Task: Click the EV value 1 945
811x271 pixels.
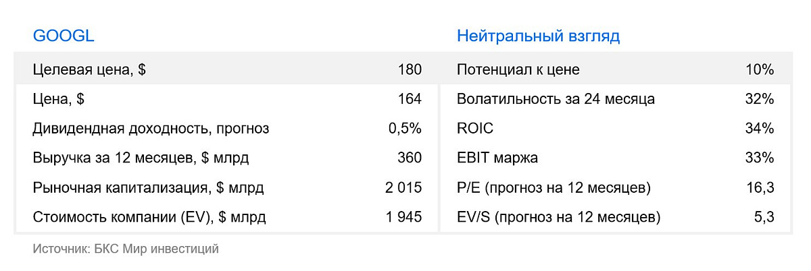Action: tap(403, 218)
